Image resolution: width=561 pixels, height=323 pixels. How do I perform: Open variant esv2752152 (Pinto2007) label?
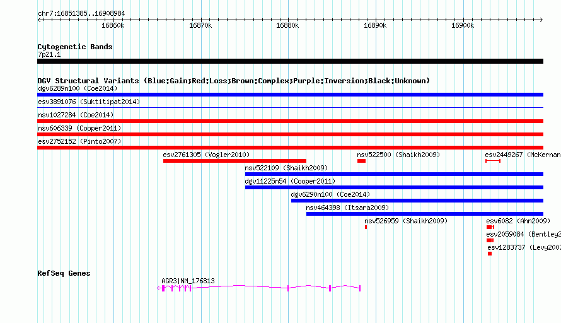tap(79, 141)
